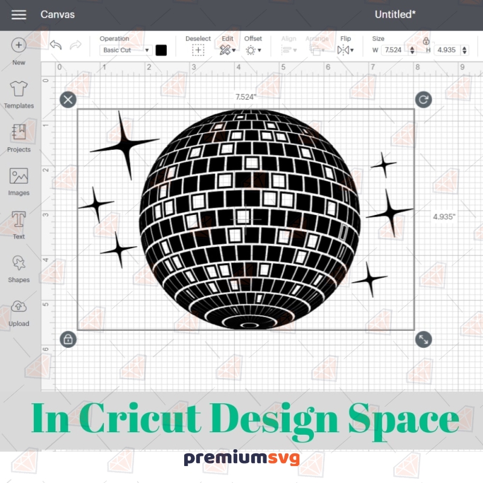Open the fill color swatch

[161, 50]
